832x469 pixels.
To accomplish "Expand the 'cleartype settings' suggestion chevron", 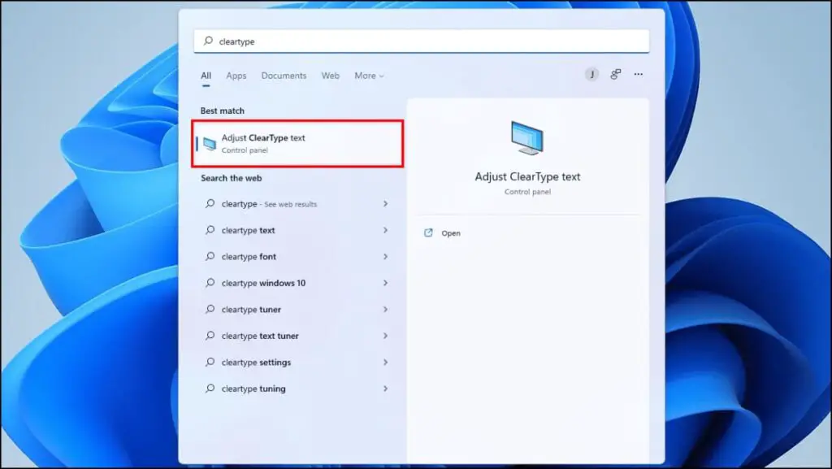I will pos(385,363).
